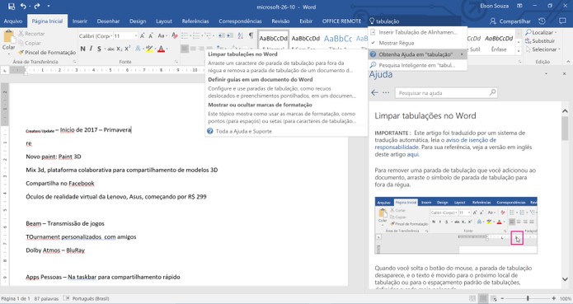Cut selection with Recortar

tap(32, 34)
